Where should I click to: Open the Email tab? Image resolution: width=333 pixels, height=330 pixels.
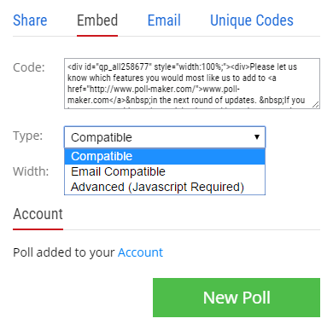[164, 20]
